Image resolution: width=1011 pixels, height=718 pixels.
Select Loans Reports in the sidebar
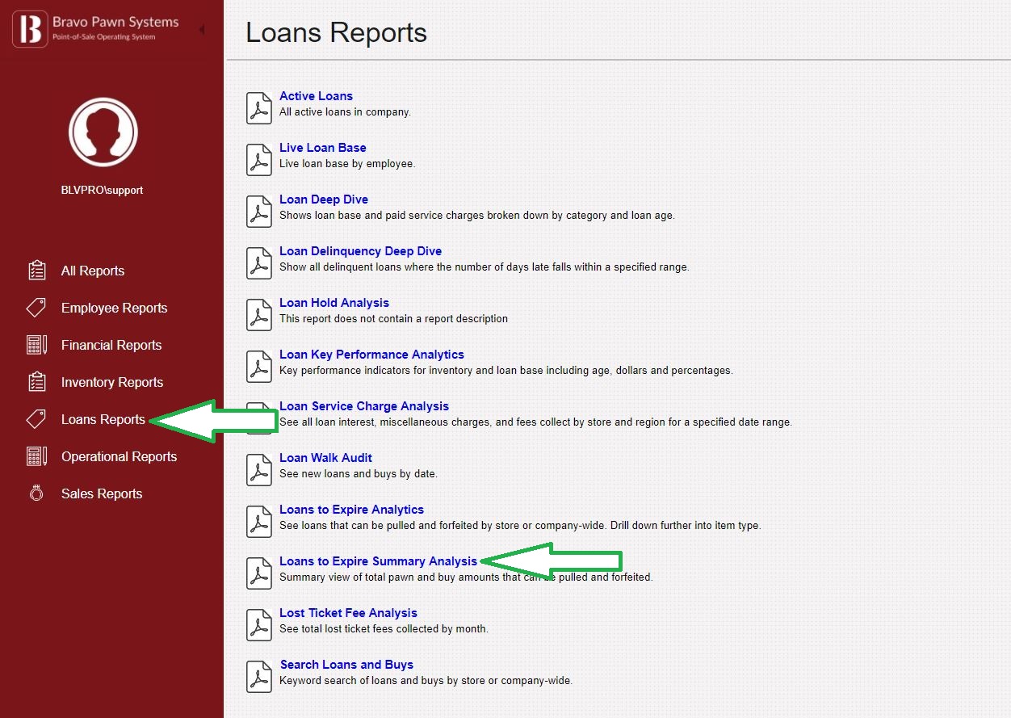click(103, 419)
